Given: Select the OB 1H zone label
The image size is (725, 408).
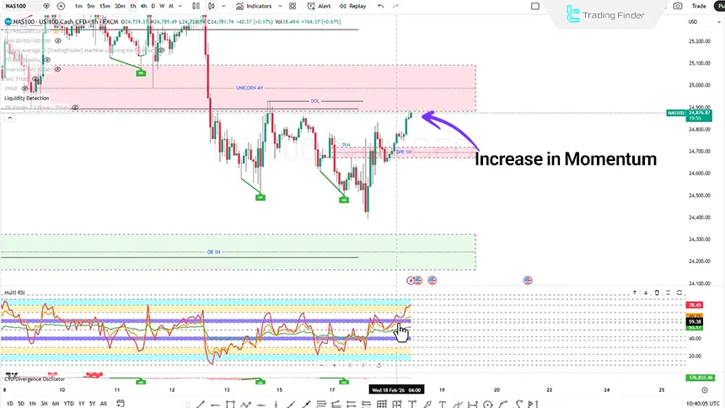Looking at the screenshot, I should 213,252.
